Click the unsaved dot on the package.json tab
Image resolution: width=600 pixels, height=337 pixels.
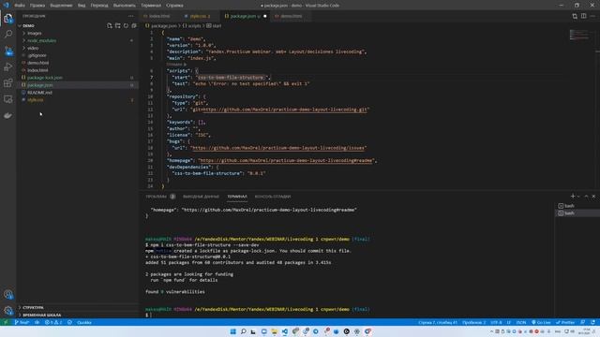point(264,16)
